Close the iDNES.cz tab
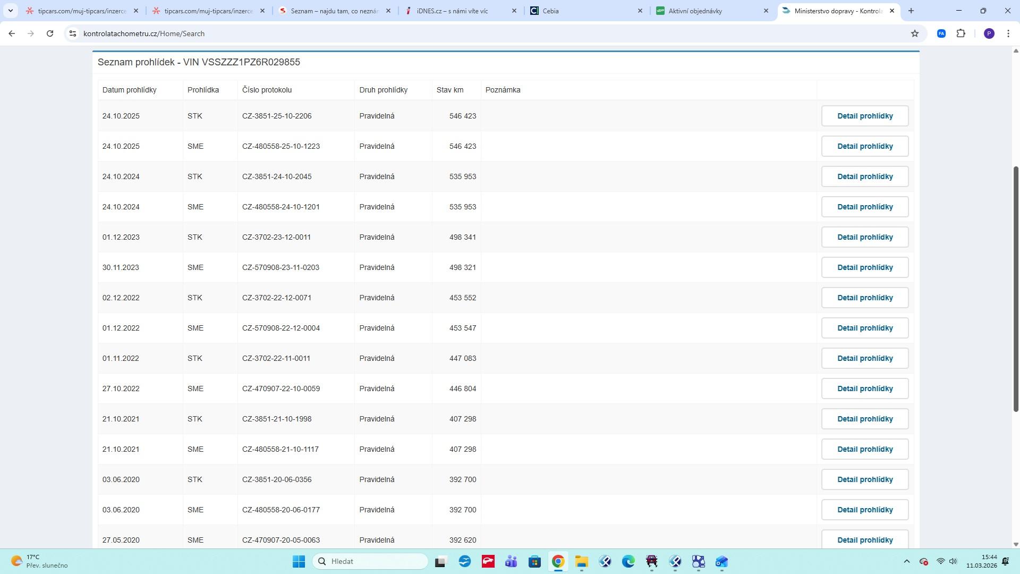This screenshot has height=574, width=1020. point(514,11)
